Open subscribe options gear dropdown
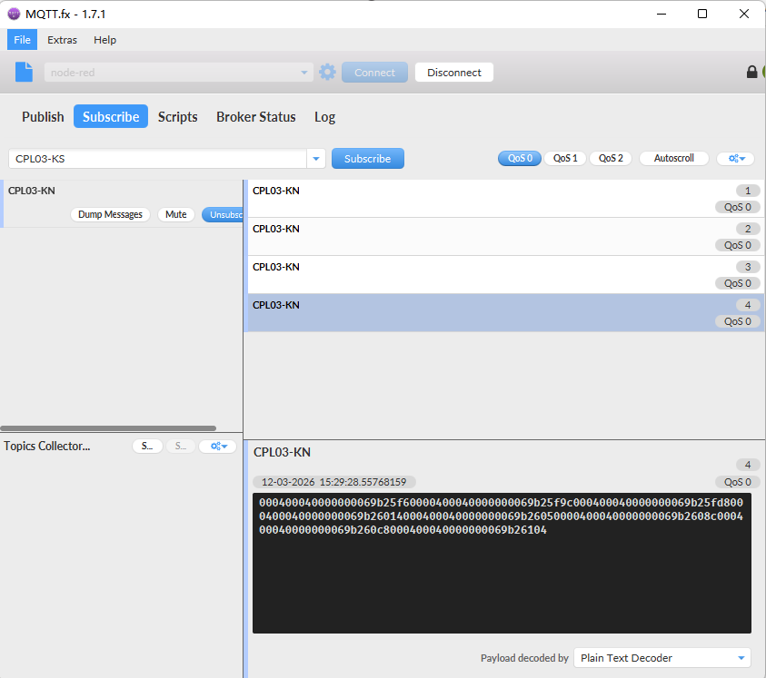 (x=736, y=158)
